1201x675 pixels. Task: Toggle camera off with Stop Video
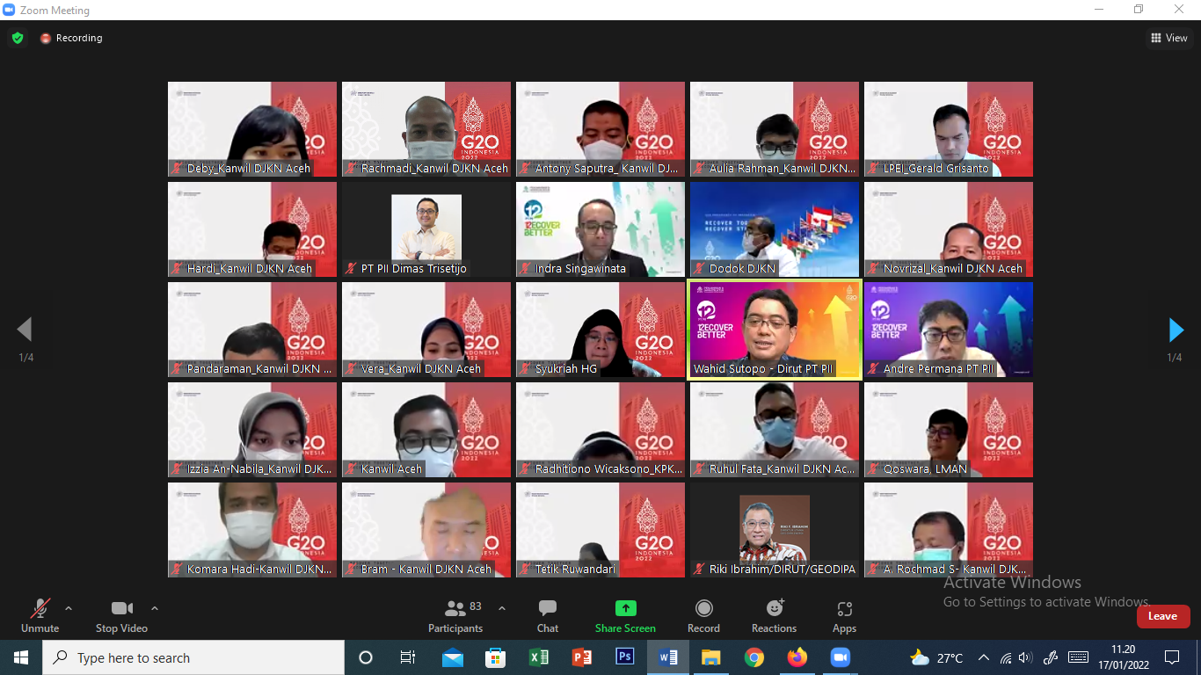click(x=121, y=615)
